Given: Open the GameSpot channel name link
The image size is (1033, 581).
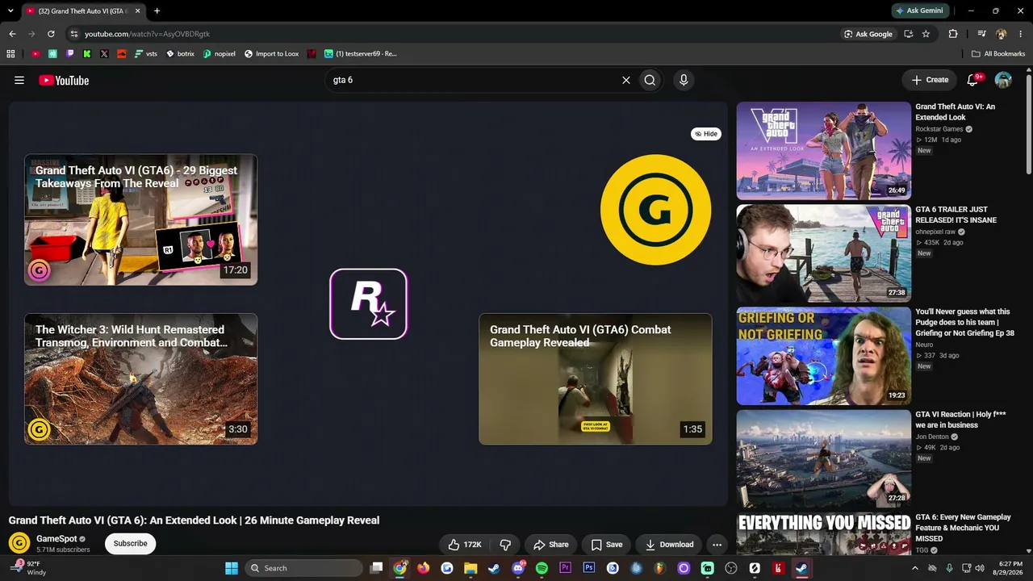Looking at the screenshot, I should 56,538.
